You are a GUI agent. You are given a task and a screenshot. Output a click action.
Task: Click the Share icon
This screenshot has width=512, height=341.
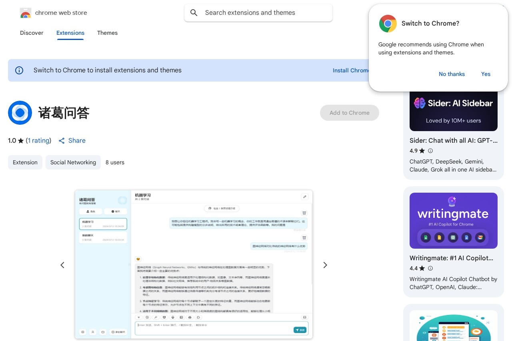tap(62, 141)
